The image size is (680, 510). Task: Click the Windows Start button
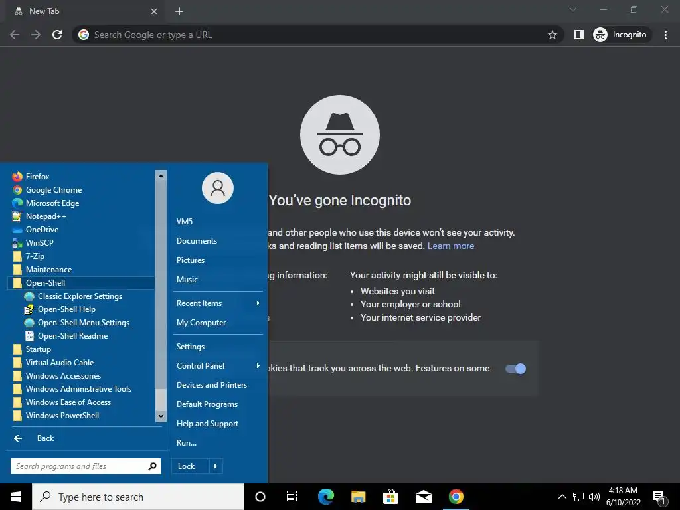16,497
